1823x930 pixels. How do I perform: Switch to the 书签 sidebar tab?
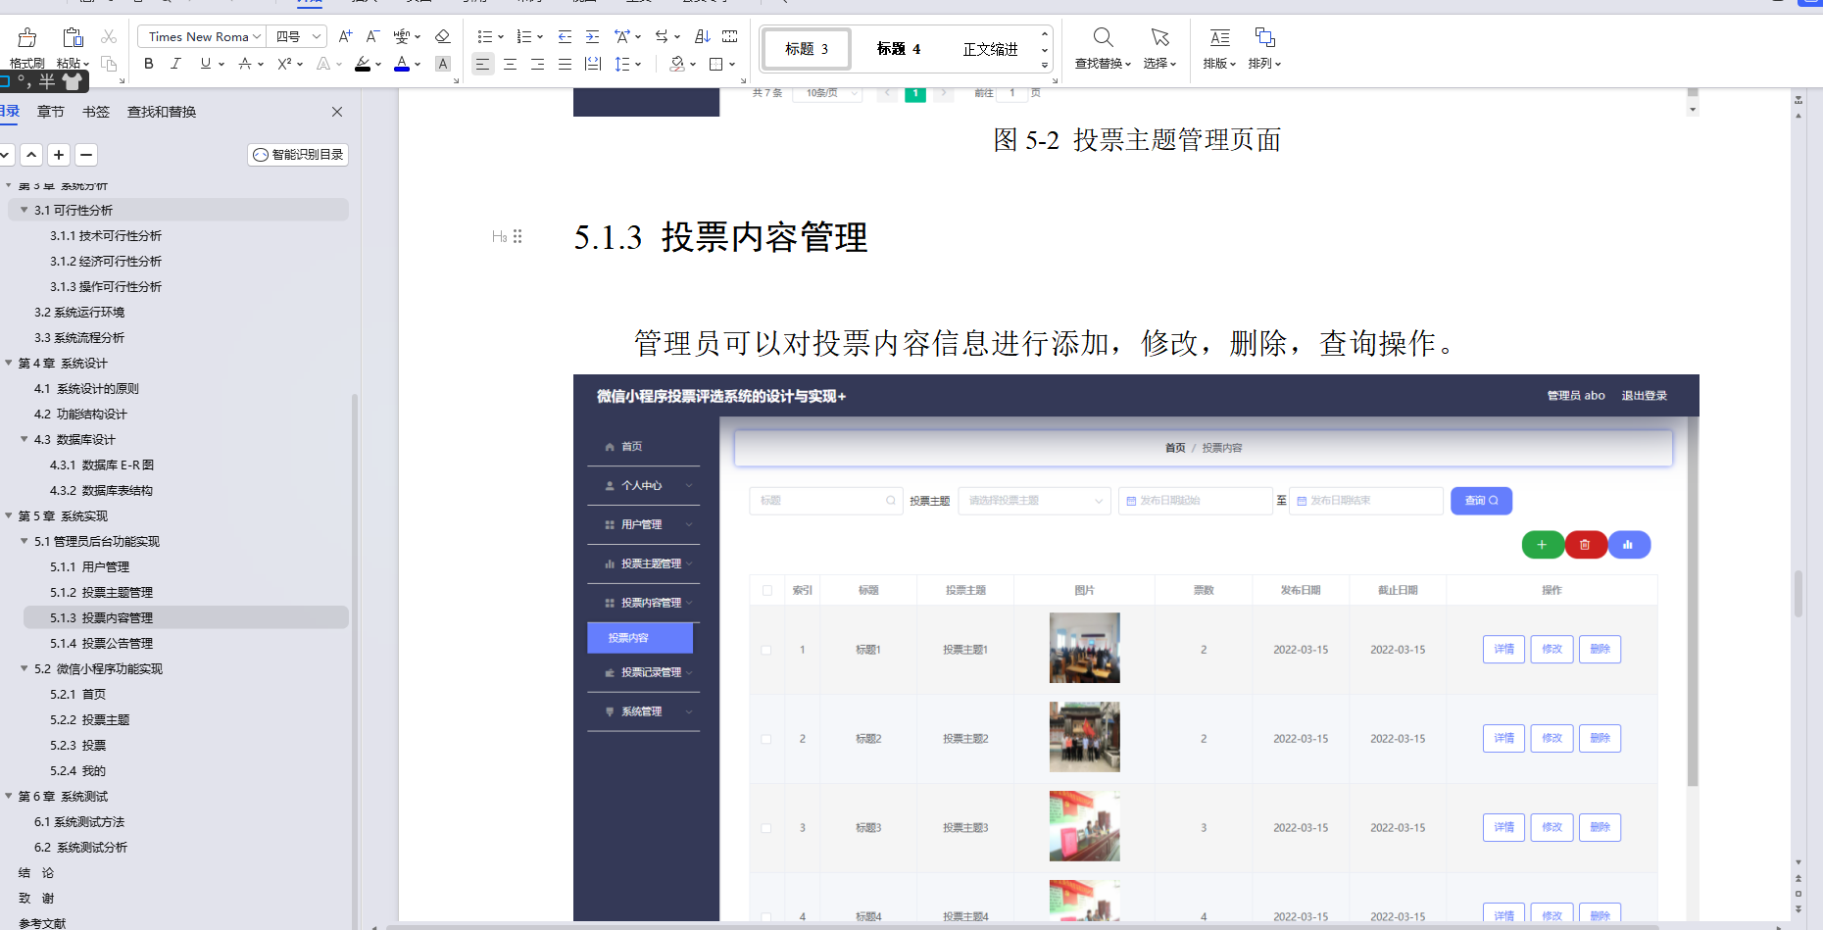coord(95,111)
